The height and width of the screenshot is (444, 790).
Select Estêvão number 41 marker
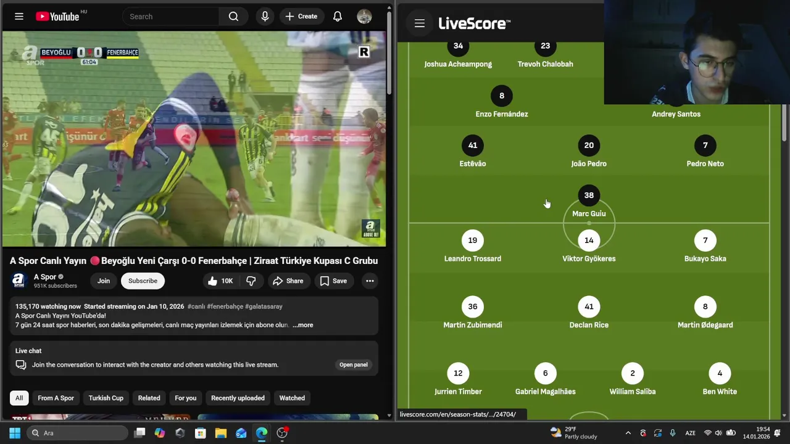tap(473, 145)
